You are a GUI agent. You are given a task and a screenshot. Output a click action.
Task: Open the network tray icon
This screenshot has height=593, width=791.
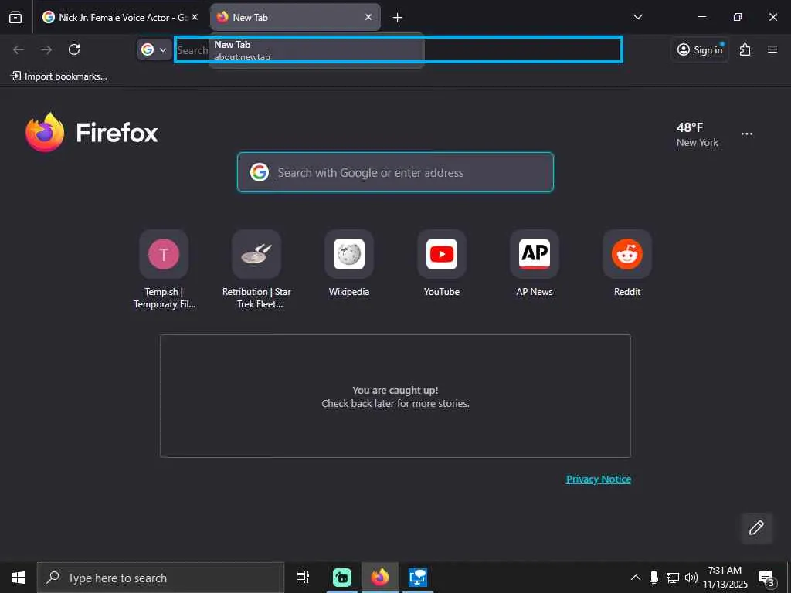[673, 578]
